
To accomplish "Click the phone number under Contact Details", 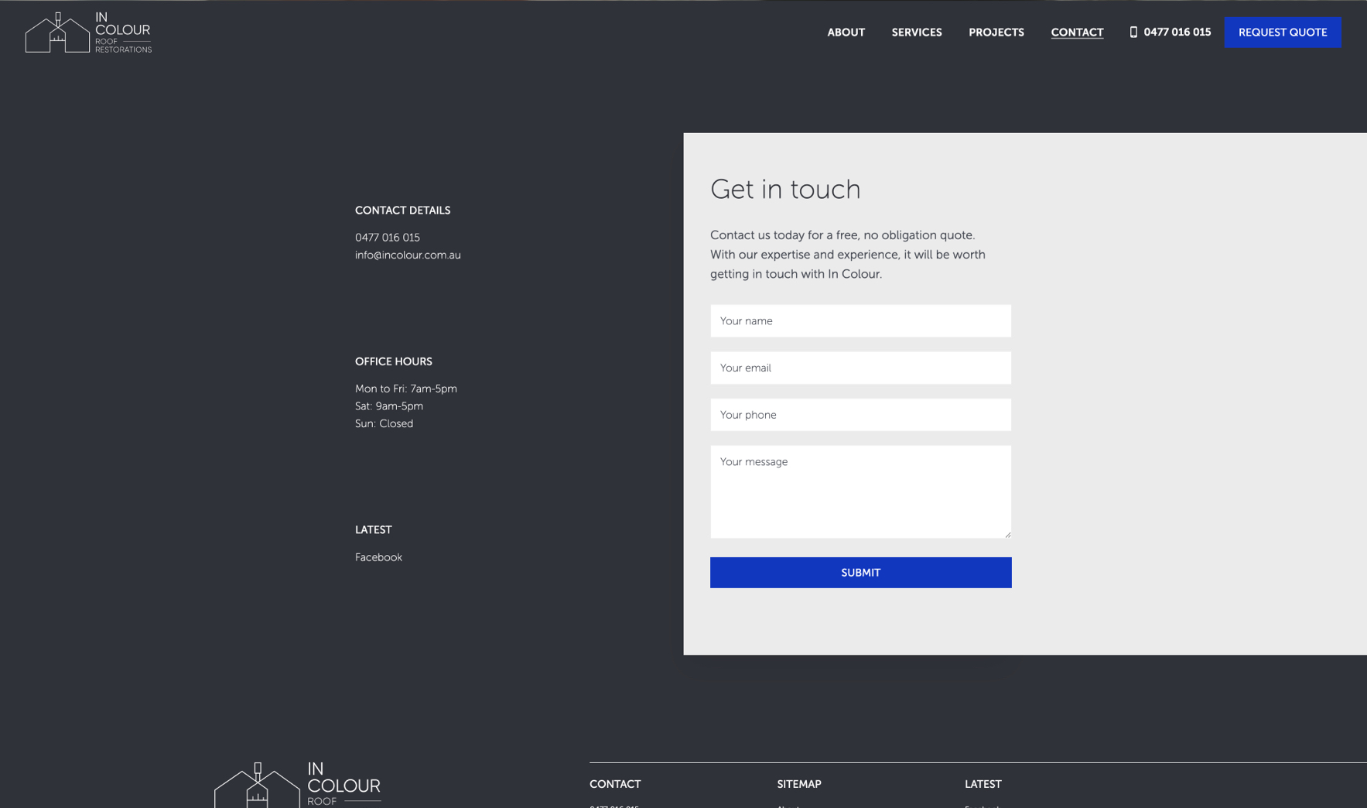I will [387, 238].
